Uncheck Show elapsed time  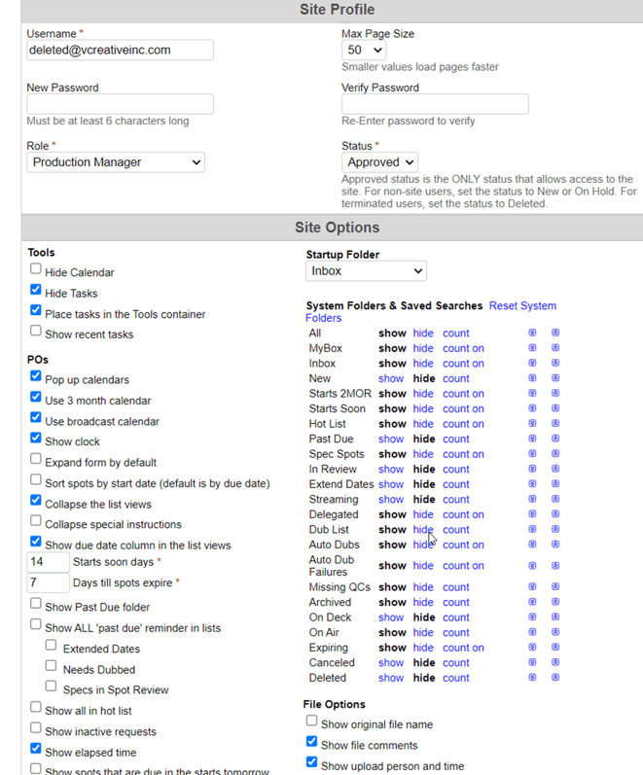(x=36, y=748)
